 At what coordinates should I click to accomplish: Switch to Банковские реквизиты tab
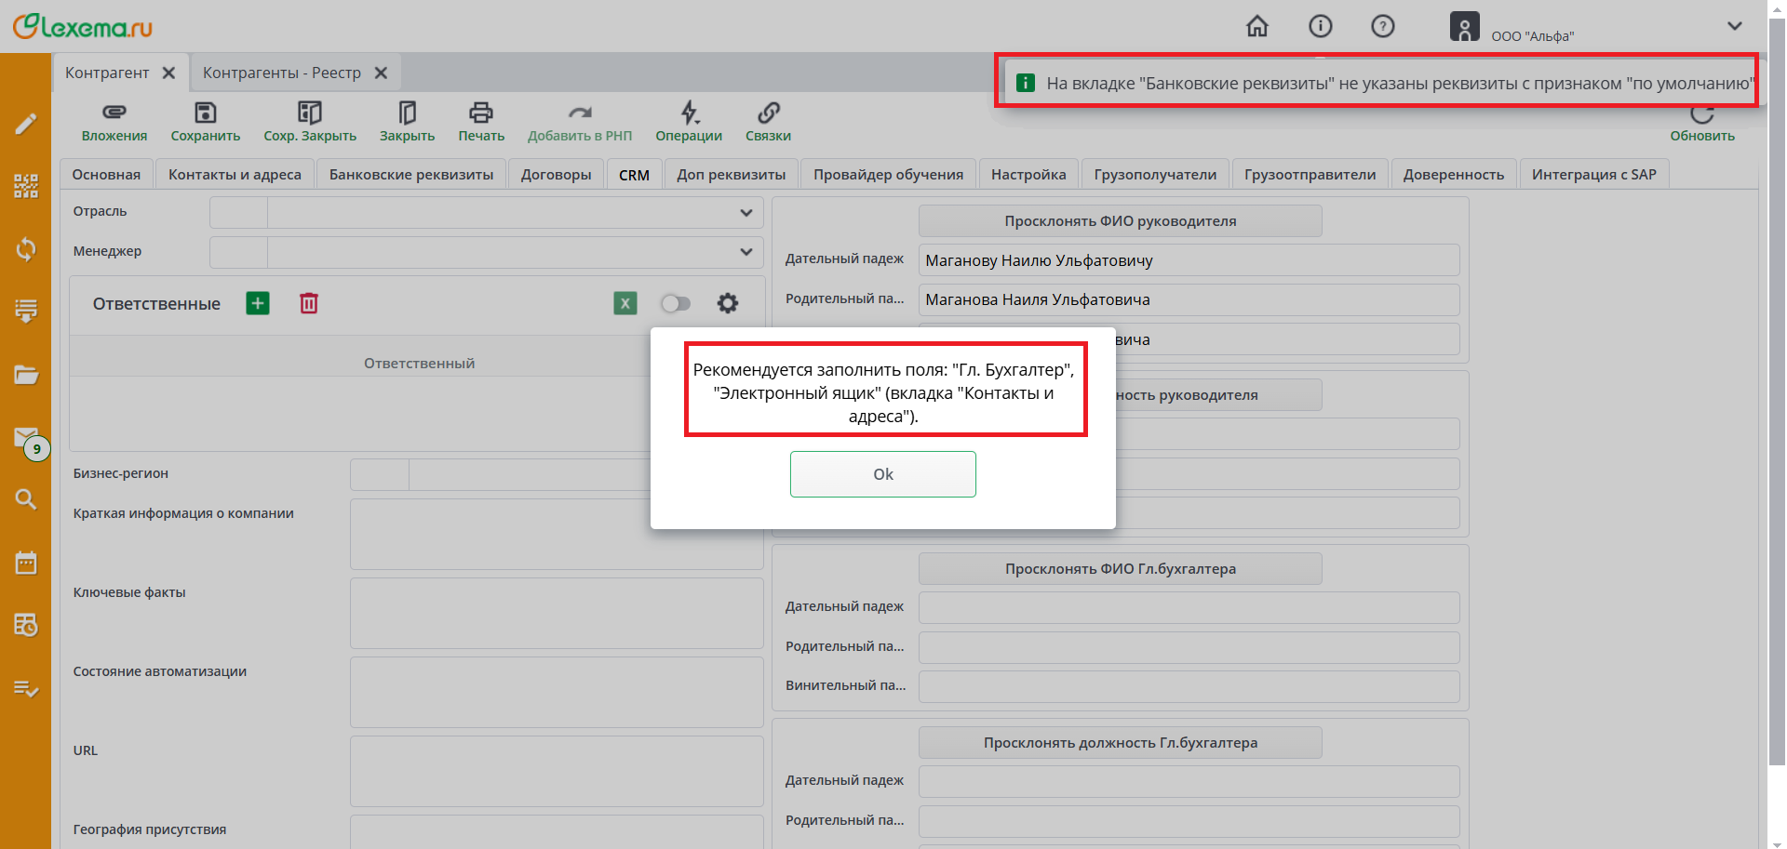coord(410,175)
